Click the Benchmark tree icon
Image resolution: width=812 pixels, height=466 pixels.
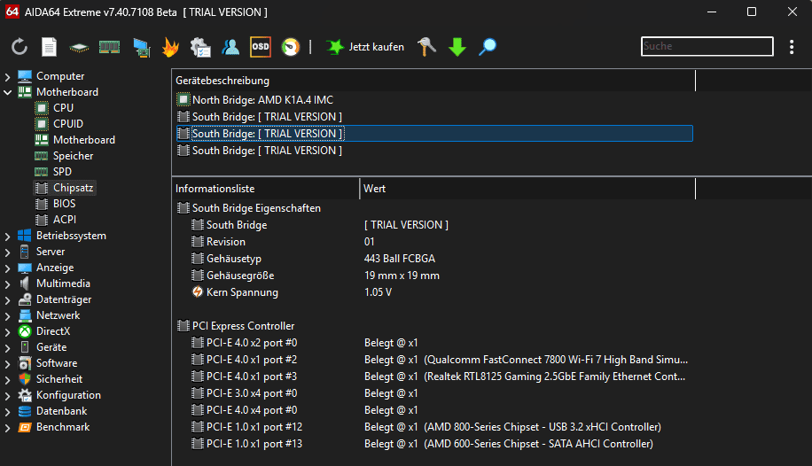25,427
